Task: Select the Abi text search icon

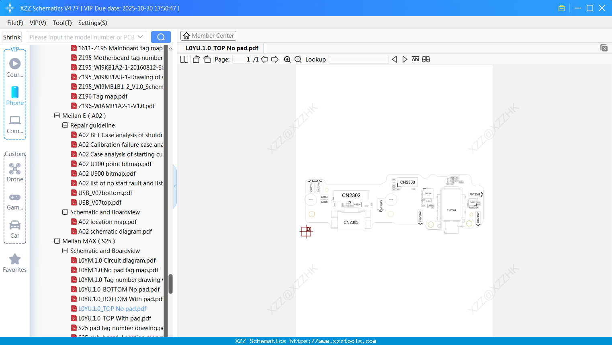Action: coord(415,59)
